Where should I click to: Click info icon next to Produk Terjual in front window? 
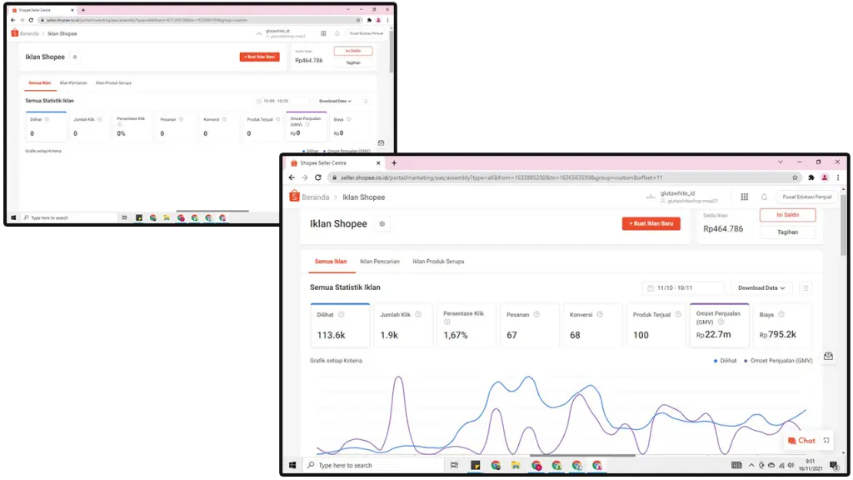coord(678,314)
